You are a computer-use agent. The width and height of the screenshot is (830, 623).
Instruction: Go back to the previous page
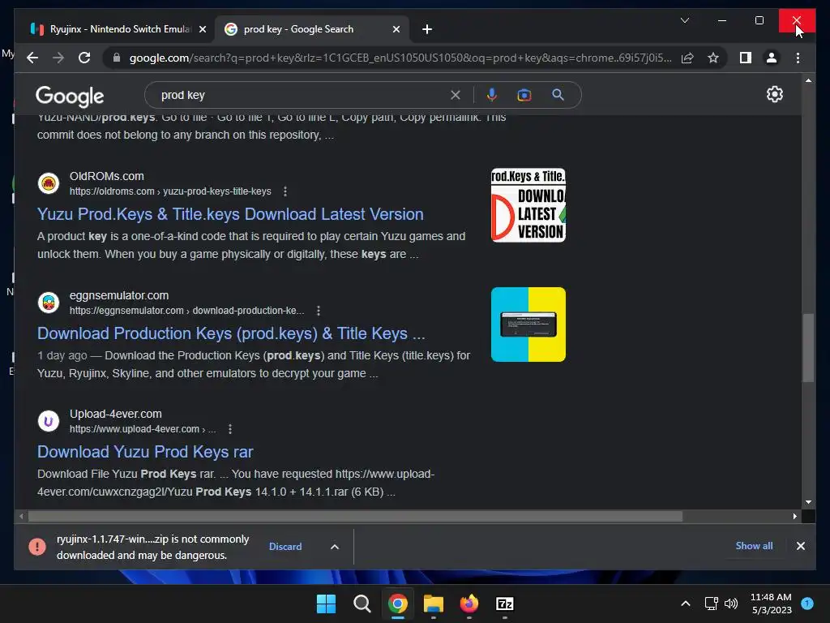32,58
